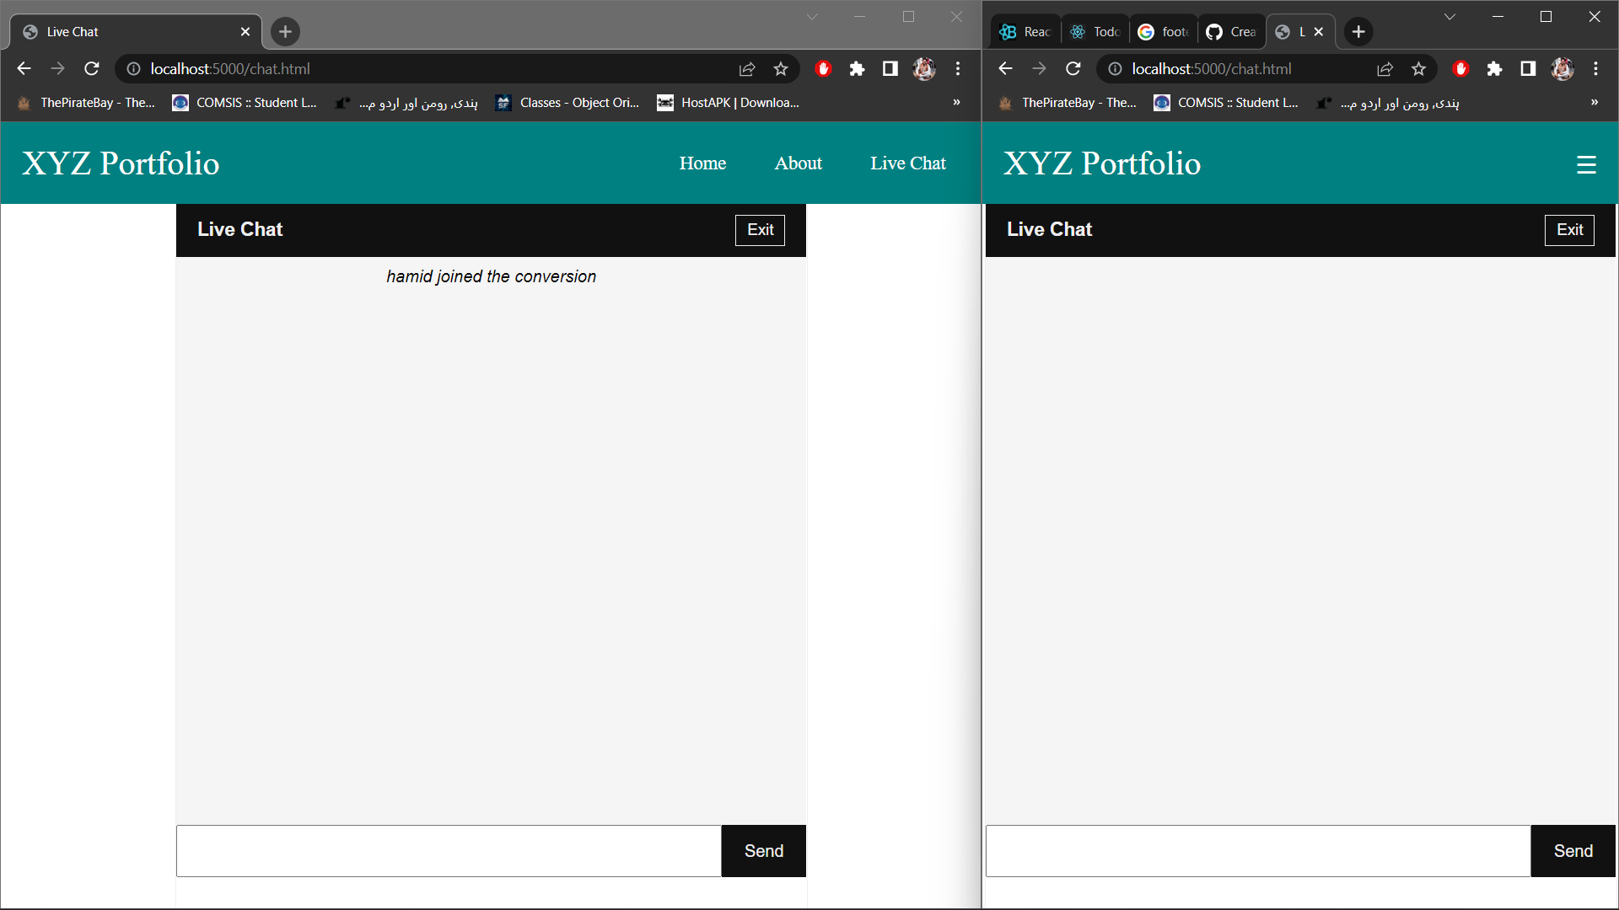Open the Chrome profile avatar picture

tap(924, 69)
